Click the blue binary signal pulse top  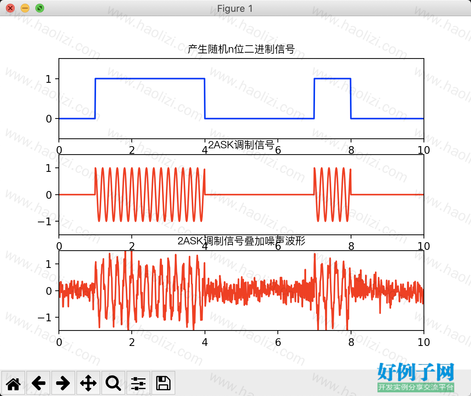tap(150, 79)
